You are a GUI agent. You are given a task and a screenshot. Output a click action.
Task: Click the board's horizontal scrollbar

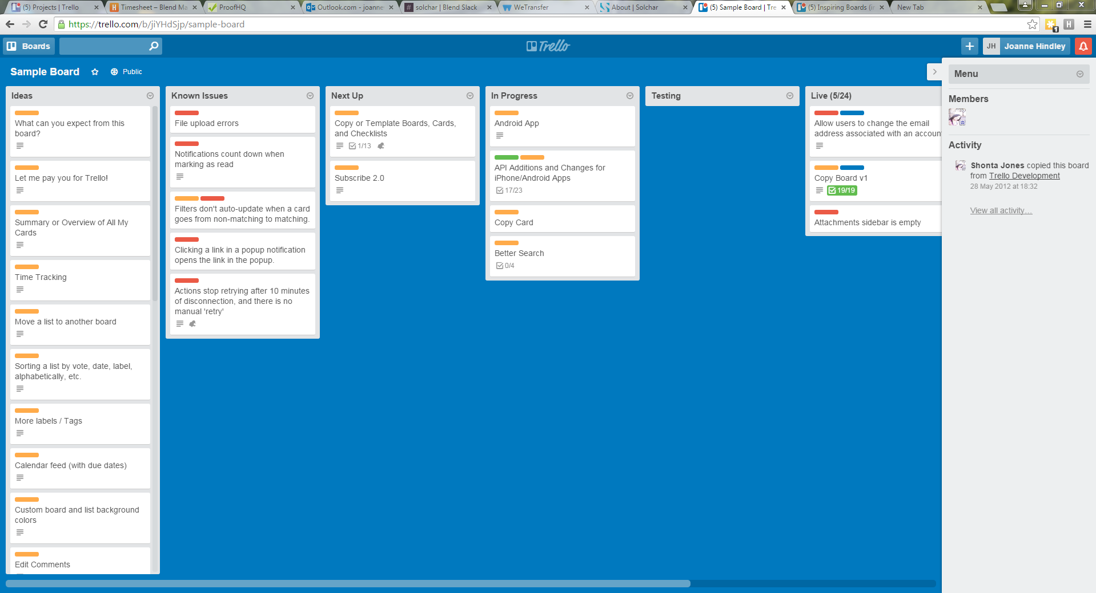348,584
